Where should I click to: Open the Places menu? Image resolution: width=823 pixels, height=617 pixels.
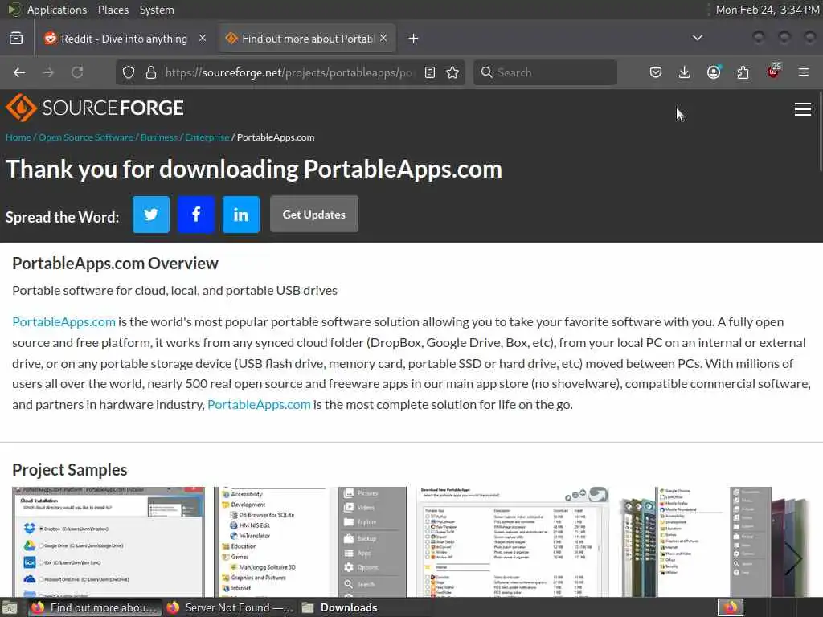coord(113,10)
